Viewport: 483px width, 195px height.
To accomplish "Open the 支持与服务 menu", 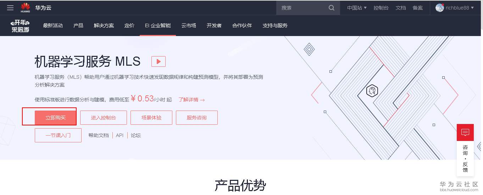I will click(275, 25).
